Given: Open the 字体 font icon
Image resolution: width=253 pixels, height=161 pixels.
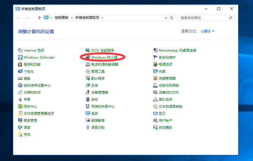Looking at the screenshot, I should tap(20, 135).
